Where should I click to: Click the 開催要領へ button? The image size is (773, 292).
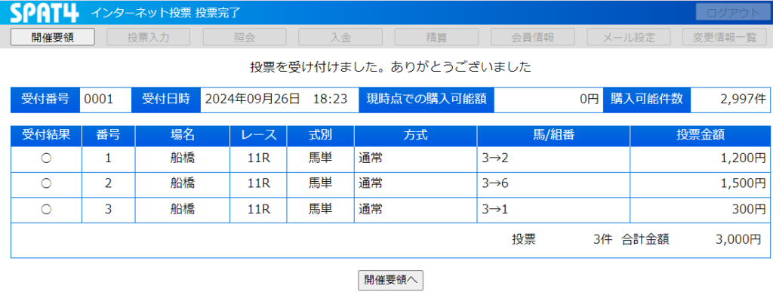(390, 280)
